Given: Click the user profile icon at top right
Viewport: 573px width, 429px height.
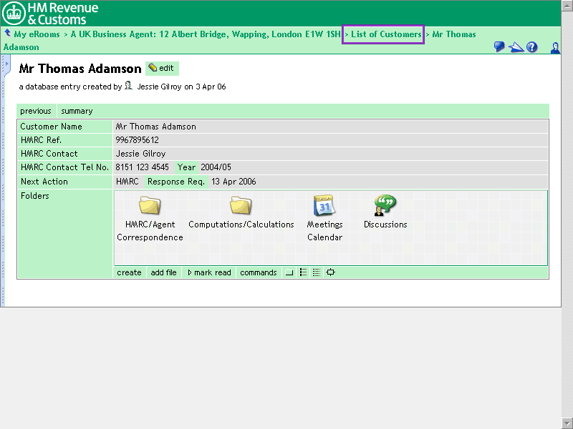Looking at the screenshot, I should [x=554, y=47].
